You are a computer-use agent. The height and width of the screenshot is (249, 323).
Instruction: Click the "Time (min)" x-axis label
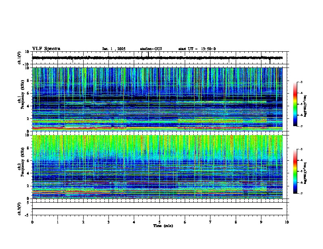point(163,226)
